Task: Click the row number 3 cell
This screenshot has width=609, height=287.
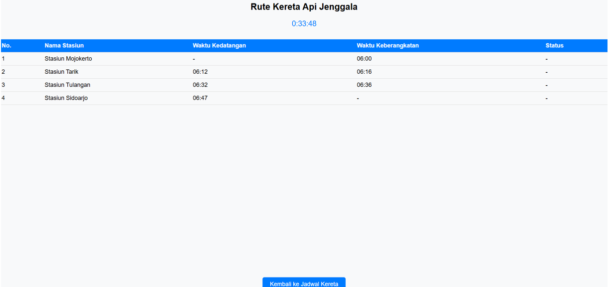Action: pyautogui.click(x=3, y=85)
